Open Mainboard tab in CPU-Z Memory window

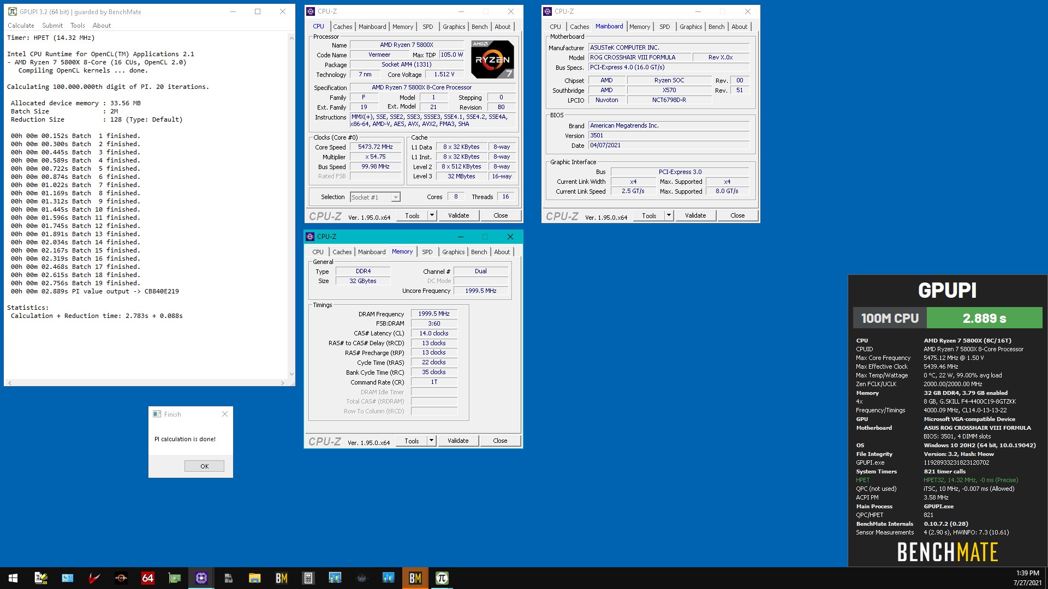[372, 252]
